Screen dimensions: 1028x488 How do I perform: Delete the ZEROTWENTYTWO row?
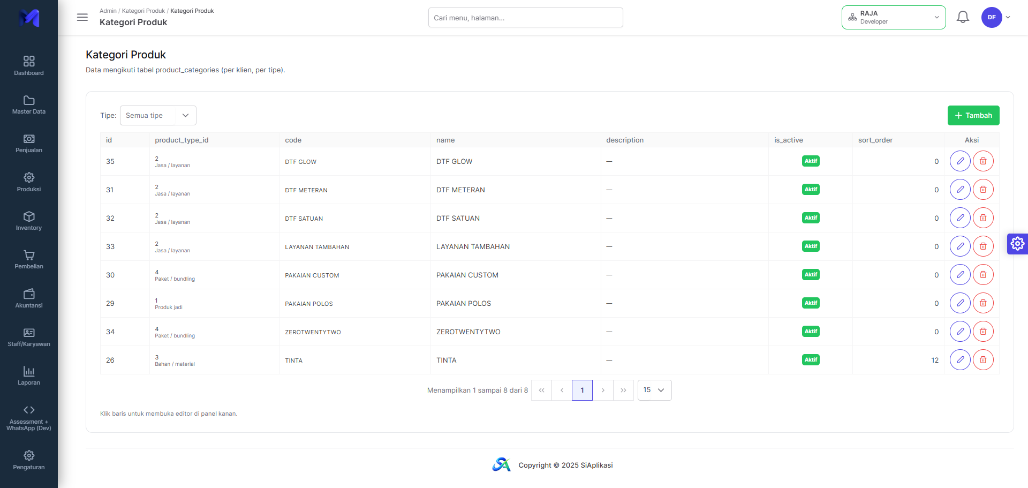point(983,332)
